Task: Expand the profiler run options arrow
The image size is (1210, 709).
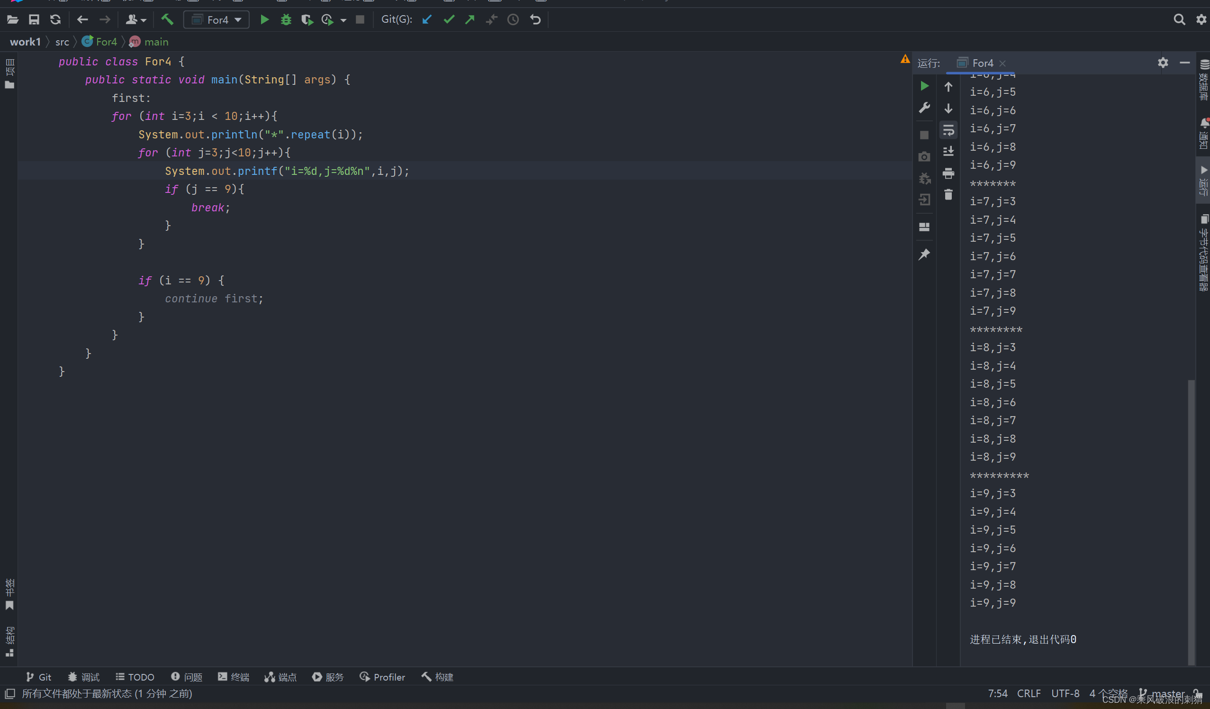Action: 343,20
